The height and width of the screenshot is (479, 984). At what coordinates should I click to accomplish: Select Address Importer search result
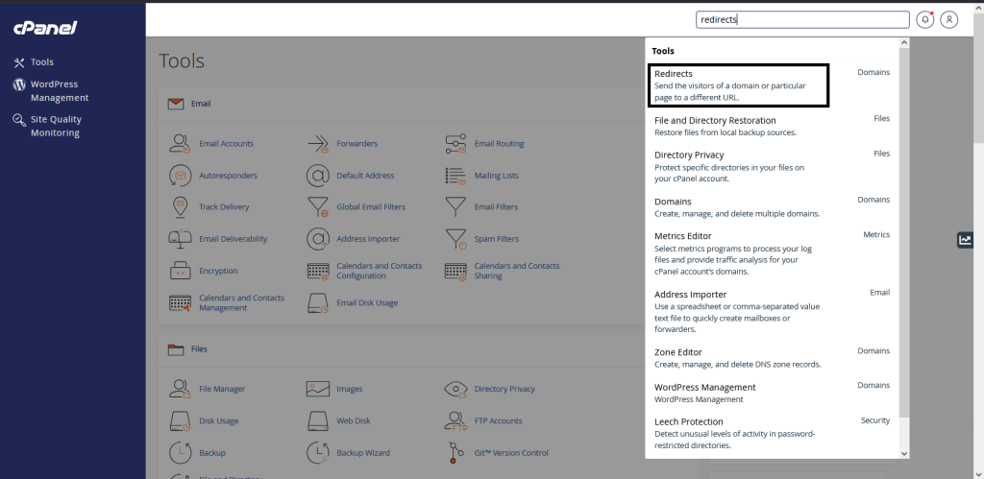(x=772, y=312)
